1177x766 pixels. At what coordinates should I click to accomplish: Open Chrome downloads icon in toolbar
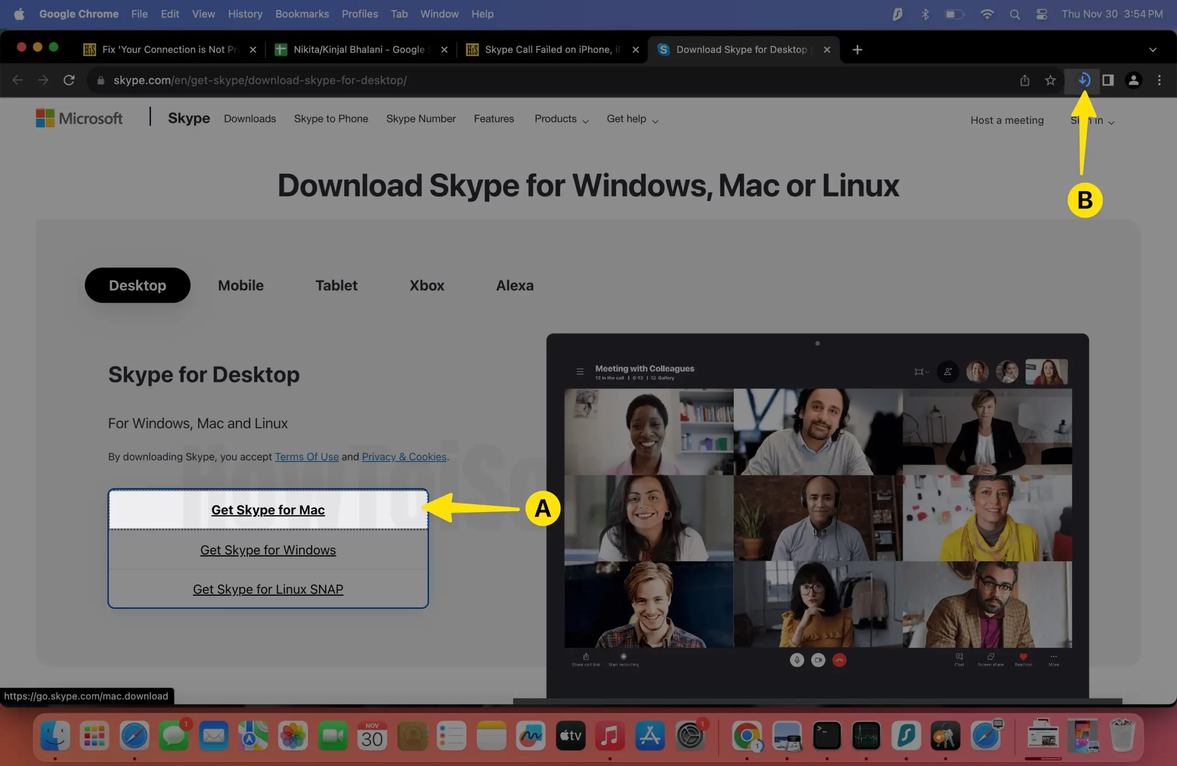tap(1083, 80)
